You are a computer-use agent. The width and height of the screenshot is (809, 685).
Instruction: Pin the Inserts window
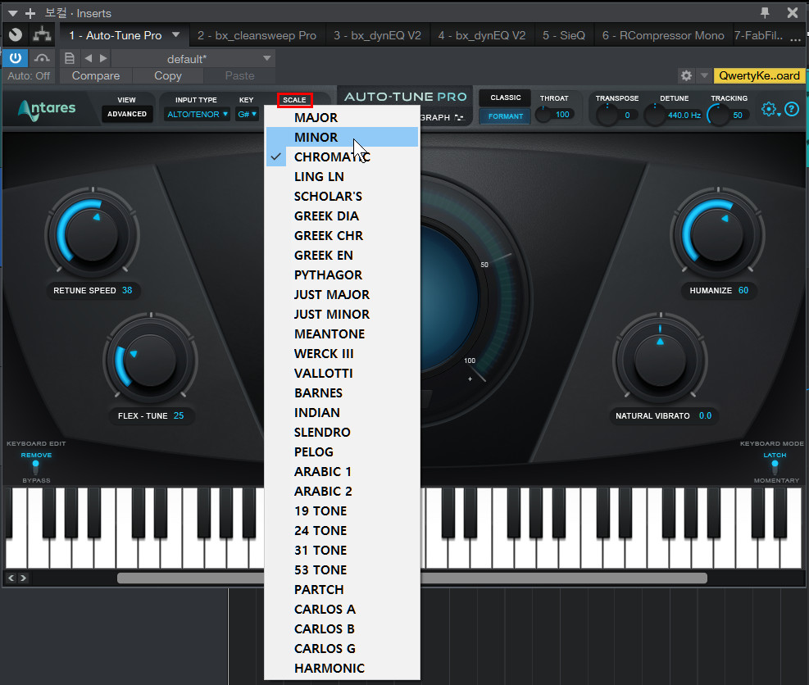(765, 12)
